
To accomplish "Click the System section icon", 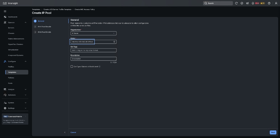I will (x=5, y=103).
